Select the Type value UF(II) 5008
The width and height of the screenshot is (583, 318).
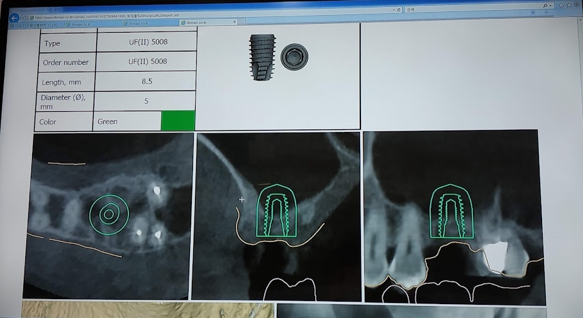[x=148, y=42]
